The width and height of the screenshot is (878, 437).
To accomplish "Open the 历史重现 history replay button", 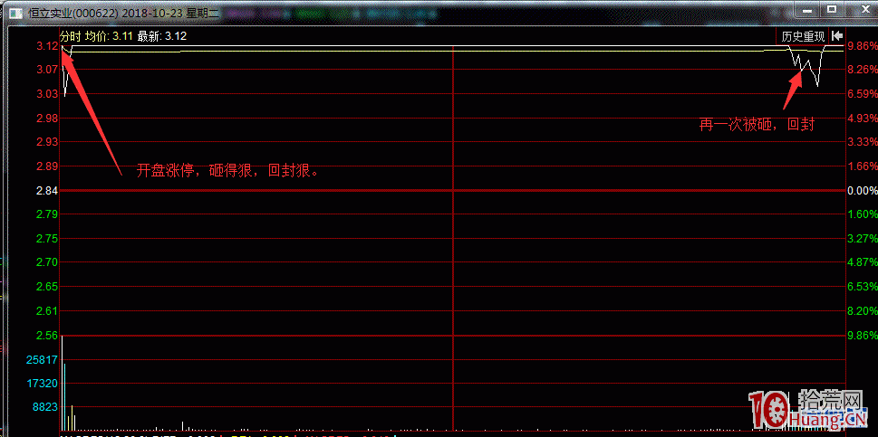I will click(803, 37).
